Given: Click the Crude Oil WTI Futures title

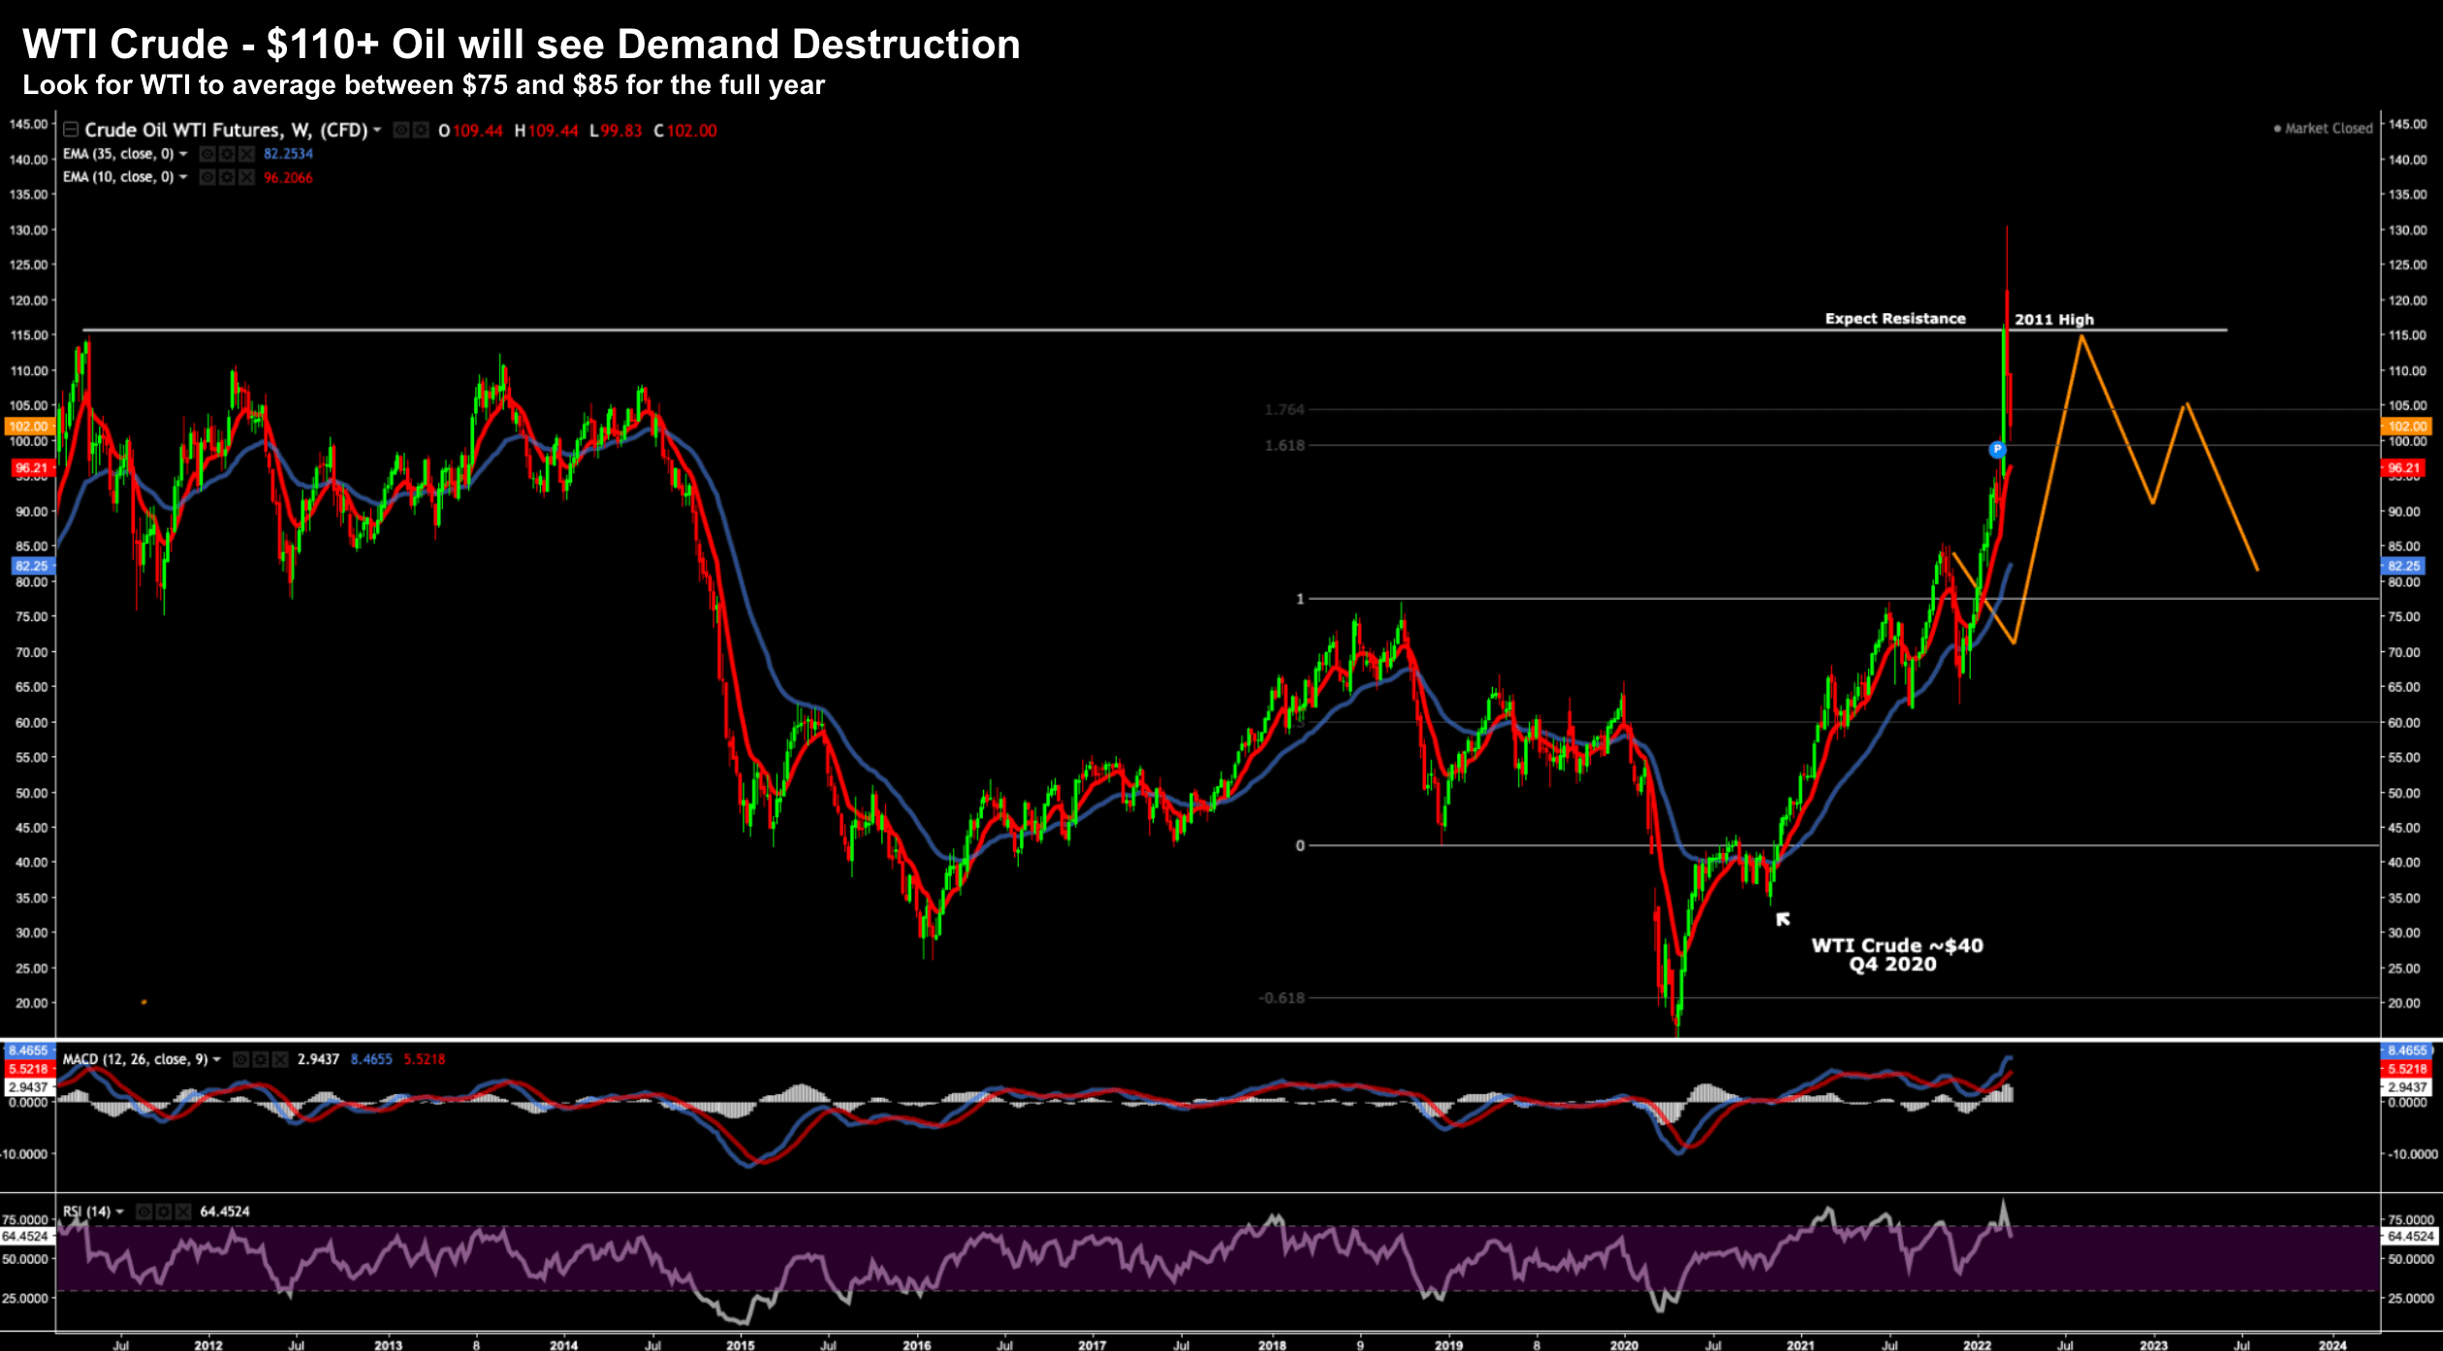Looking at the screenshot, I should 225,130.
